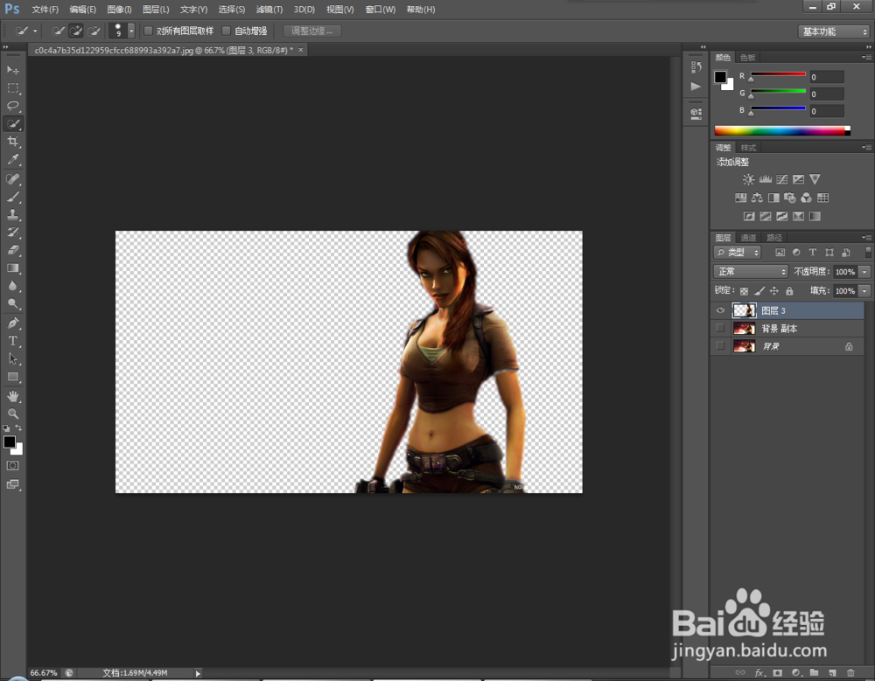Add layer mask button
The image size is (875, 681).
(777, 672)
